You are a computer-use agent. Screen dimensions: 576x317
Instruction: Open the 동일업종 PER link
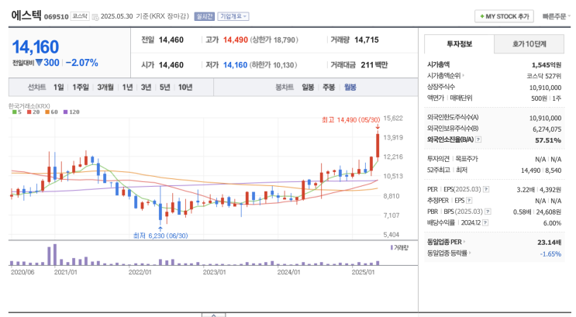click(x=446, y=242)
